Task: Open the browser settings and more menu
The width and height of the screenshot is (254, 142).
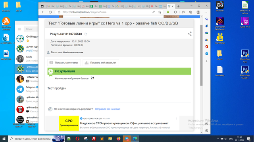Action: [206, 12]
